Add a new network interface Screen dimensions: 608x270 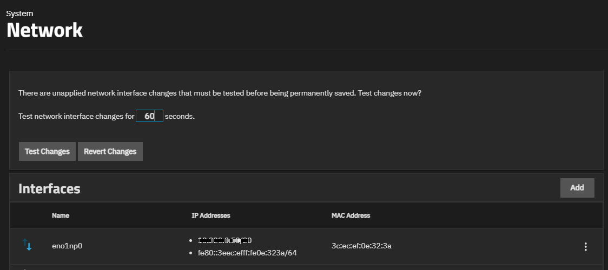[x=577, y=188]
